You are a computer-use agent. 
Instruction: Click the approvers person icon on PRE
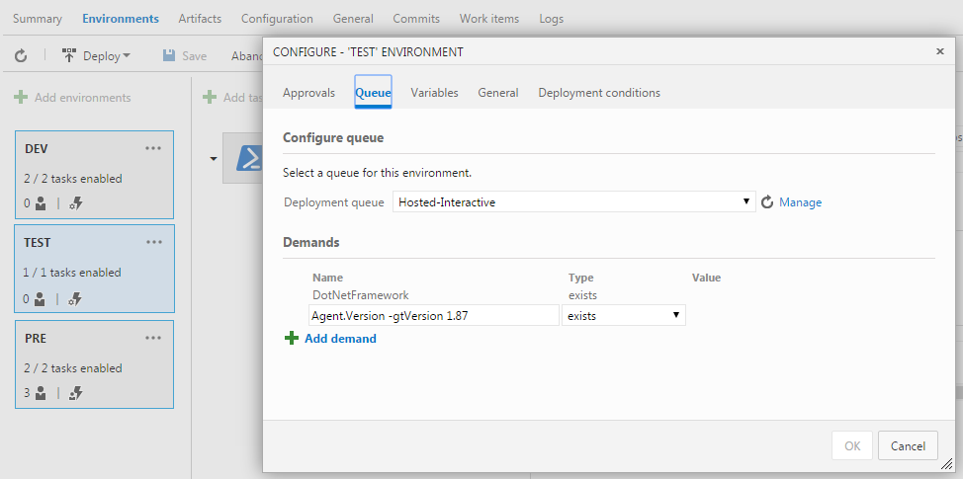tap(41, 392)
